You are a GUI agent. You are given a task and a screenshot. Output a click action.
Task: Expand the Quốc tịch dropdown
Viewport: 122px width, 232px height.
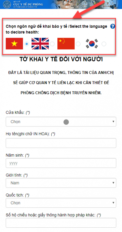pos(61,203)
